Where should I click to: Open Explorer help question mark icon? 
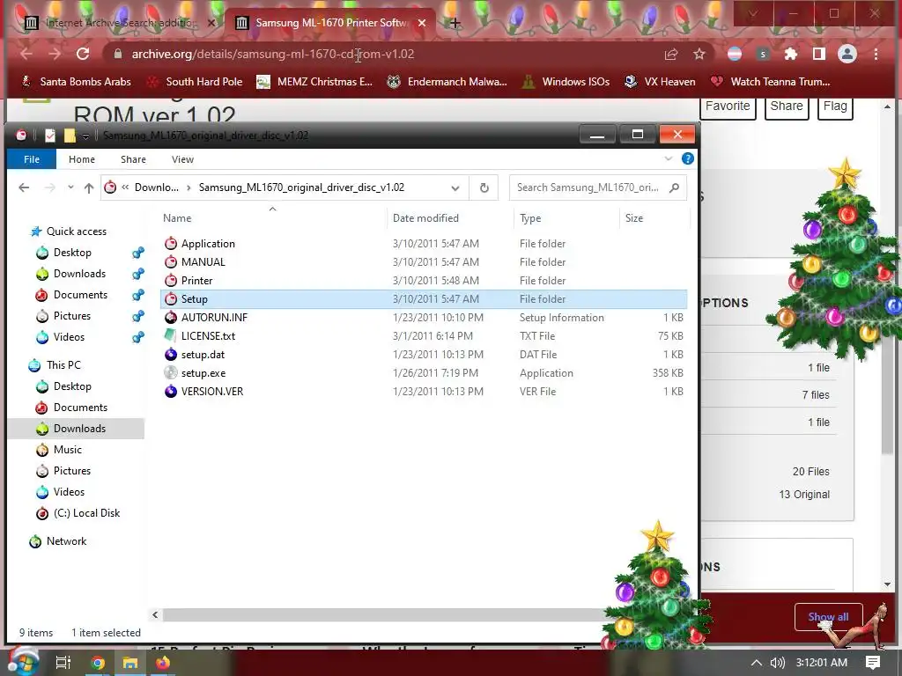coord(687,158)
